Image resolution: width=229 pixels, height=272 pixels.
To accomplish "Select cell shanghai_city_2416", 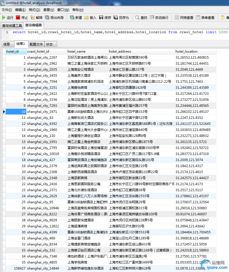I will [47, 184].
